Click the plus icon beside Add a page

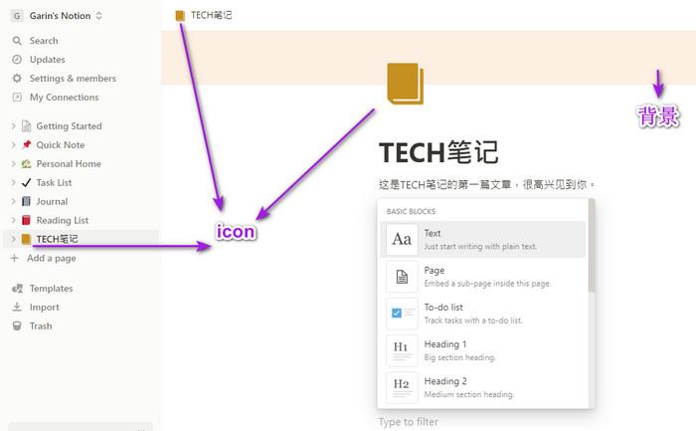pyautogui.click(x=15, y=258)
